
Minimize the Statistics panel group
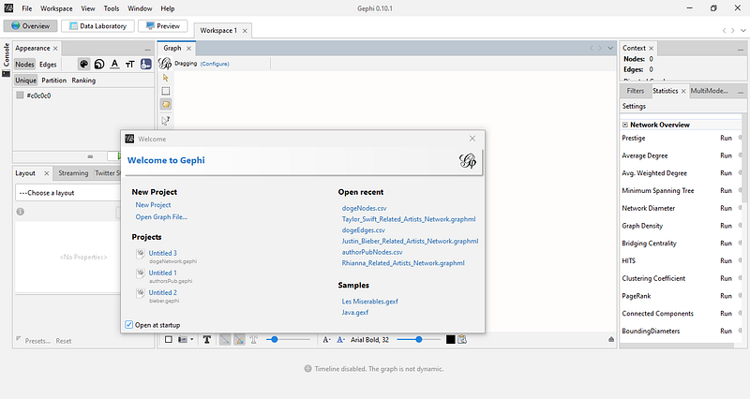pyautogui.click(x=741, y=91)
